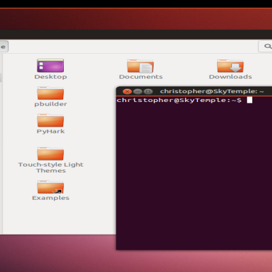Select the Documents folder icon
Image resolution: width=272 pixels, height=272 pixels.
pos(140,66)
